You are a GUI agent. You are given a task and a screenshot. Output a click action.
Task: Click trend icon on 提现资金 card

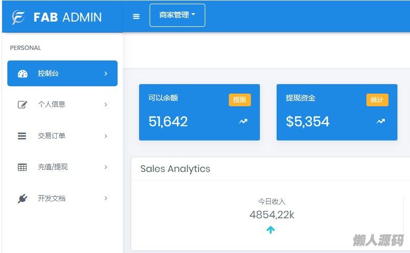[381, 122]
